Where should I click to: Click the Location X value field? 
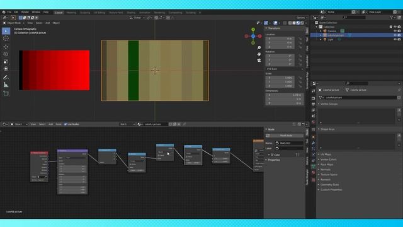pyautogui.click(x=280, y=38)
